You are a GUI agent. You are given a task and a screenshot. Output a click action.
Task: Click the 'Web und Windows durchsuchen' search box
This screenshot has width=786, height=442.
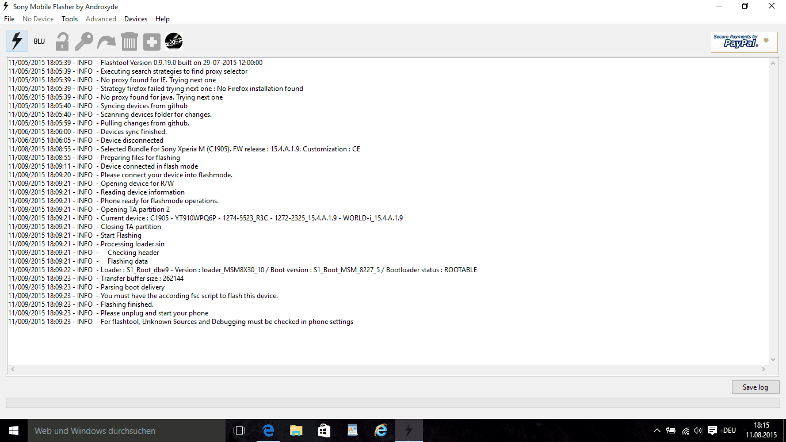coord(127,430)
